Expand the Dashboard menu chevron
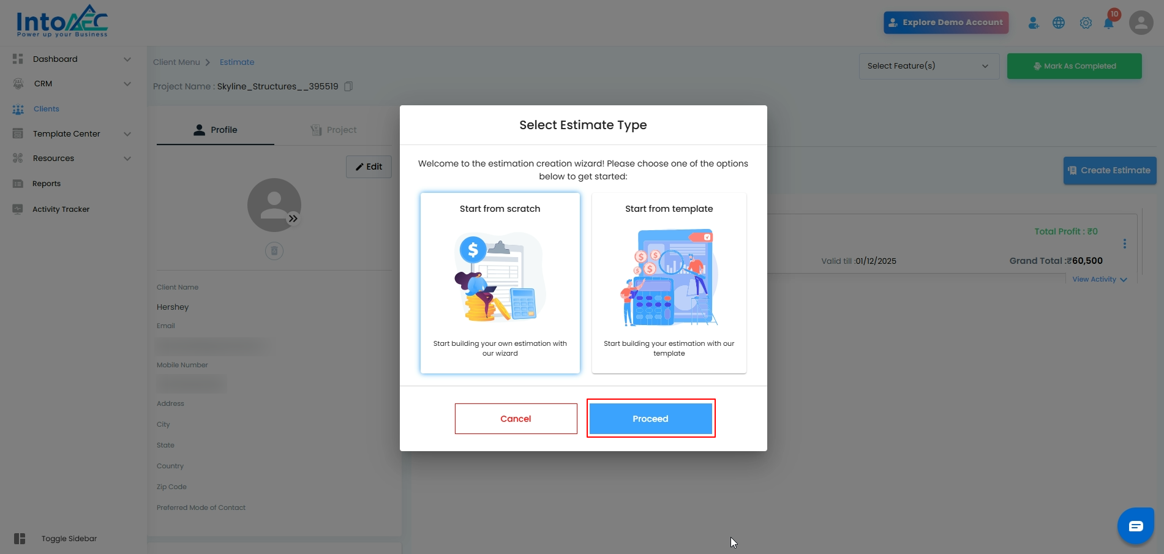Screen dimensions: 1164x554 coord(127,59)
